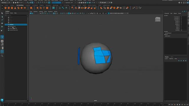Open Options menu in layer editor
This screenshot has width=189, height=106.
[171, 59]
